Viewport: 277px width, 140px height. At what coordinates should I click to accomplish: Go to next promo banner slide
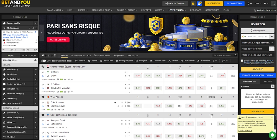[235, 33]
